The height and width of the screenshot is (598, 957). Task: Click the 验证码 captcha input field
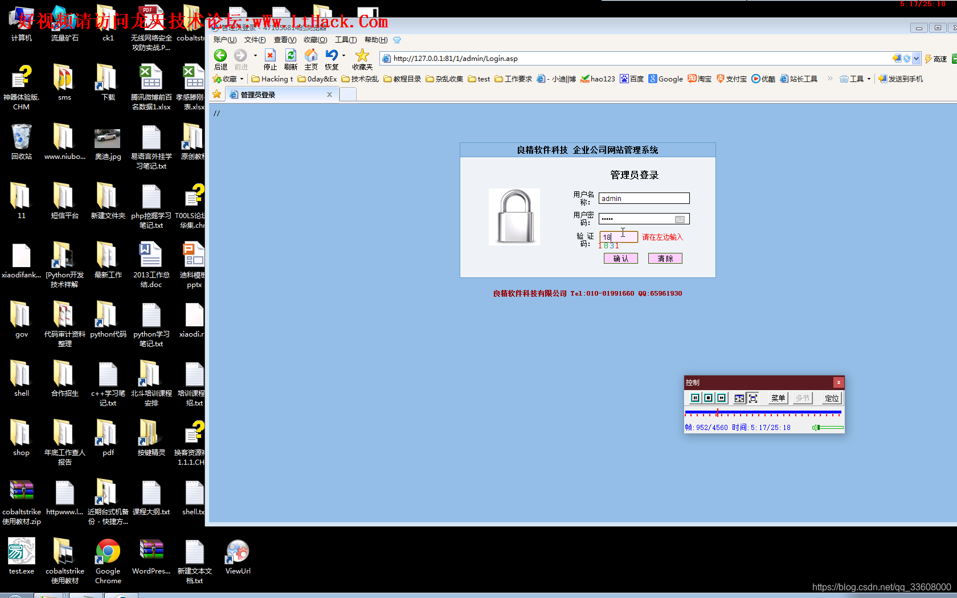pos(619,237)
